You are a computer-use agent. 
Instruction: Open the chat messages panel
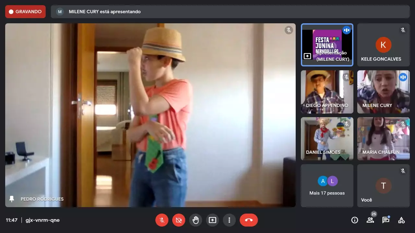coord(386,220)
